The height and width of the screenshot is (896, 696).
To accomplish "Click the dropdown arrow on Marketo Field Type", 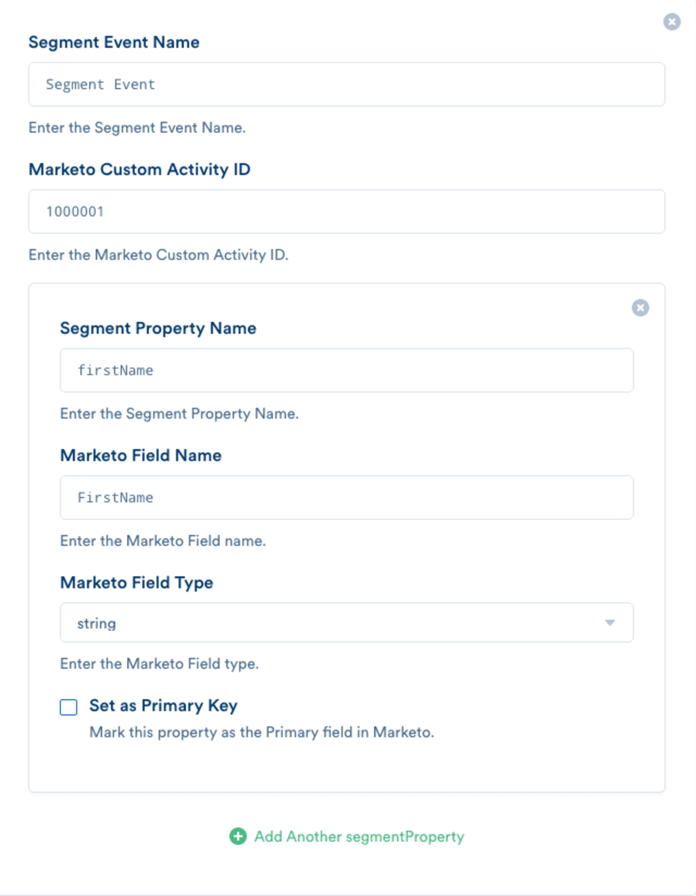I will tap(610, 623).
